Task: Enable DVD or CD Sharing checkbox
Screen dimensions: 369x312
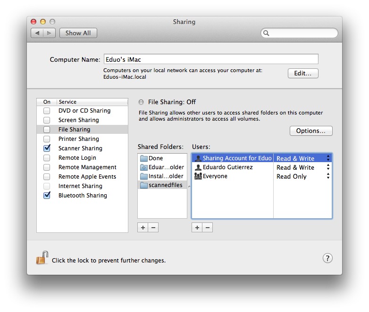Action: tap(47, 111)
